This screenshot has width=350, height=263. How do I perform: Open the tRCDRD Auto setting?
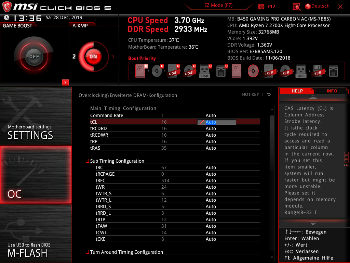pos(211,128)
